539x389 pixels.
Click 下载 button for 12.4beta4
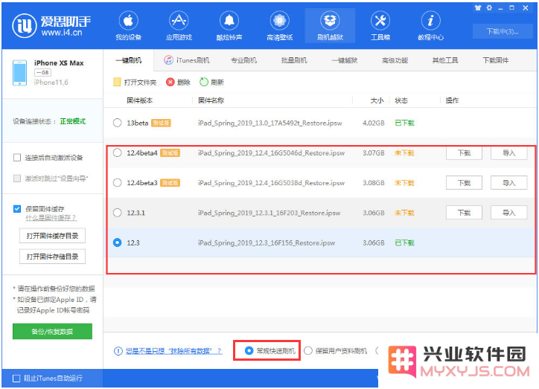[464, 153]
